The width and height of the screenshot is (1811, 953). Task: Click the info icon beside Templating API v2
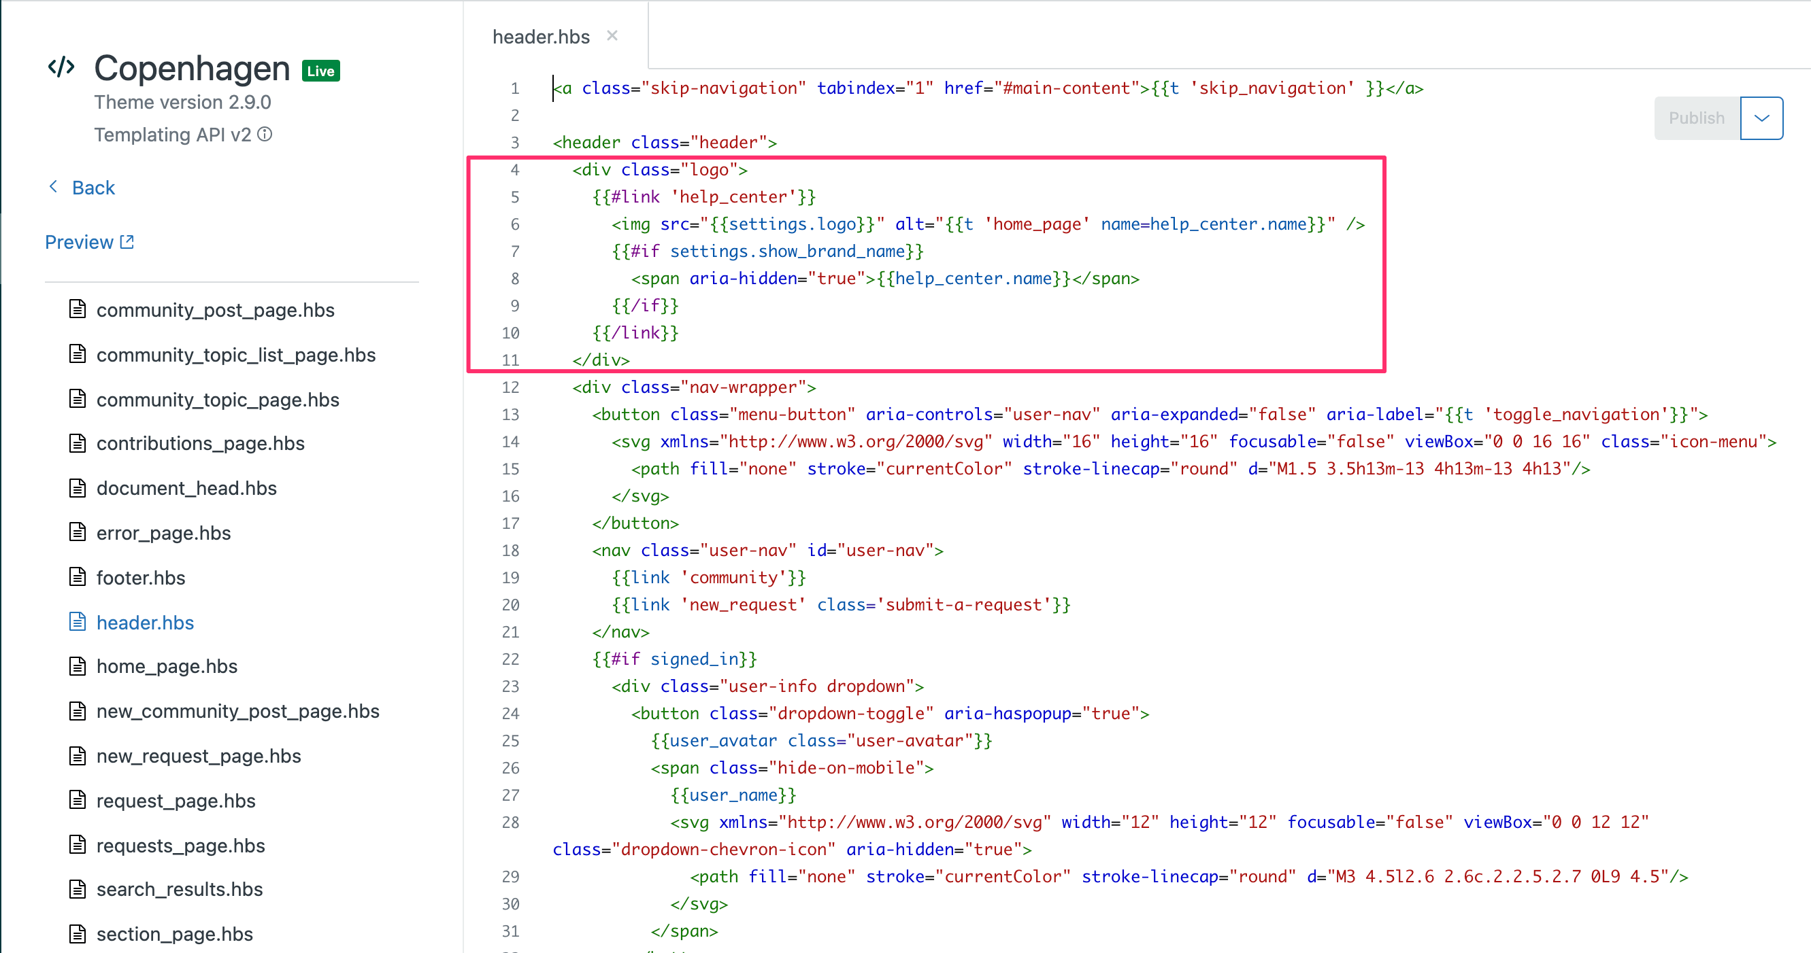click(265, 134)
